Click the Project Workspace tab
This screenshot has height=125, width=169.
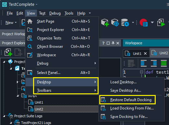click(13, 34)
